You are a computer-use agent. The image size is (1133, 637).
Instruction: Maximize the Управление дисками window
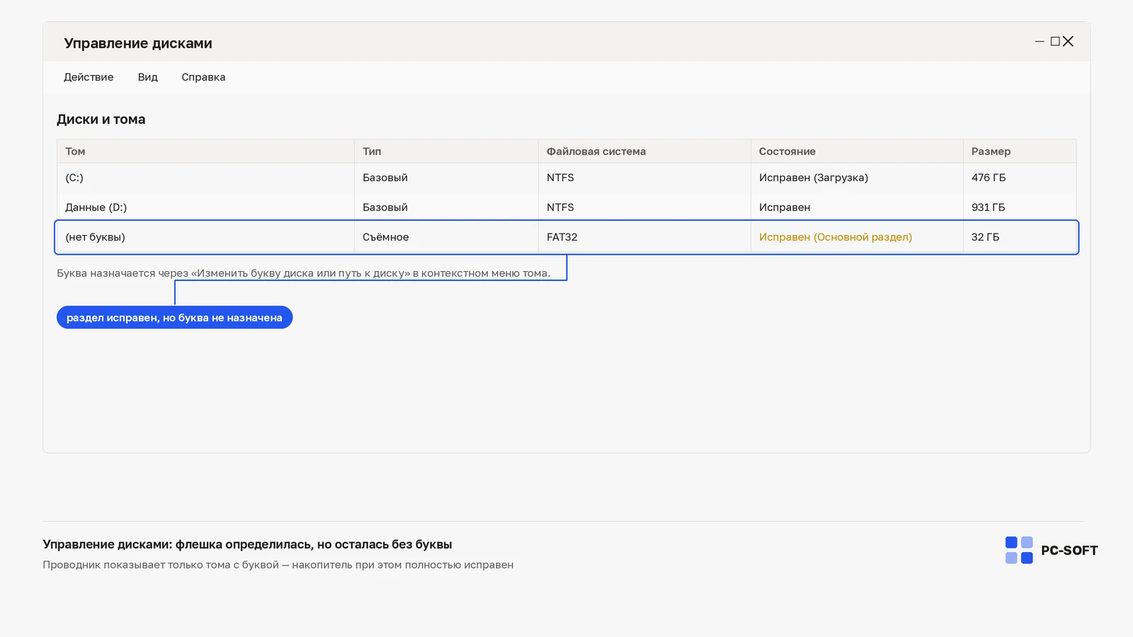click(1055, 42)
